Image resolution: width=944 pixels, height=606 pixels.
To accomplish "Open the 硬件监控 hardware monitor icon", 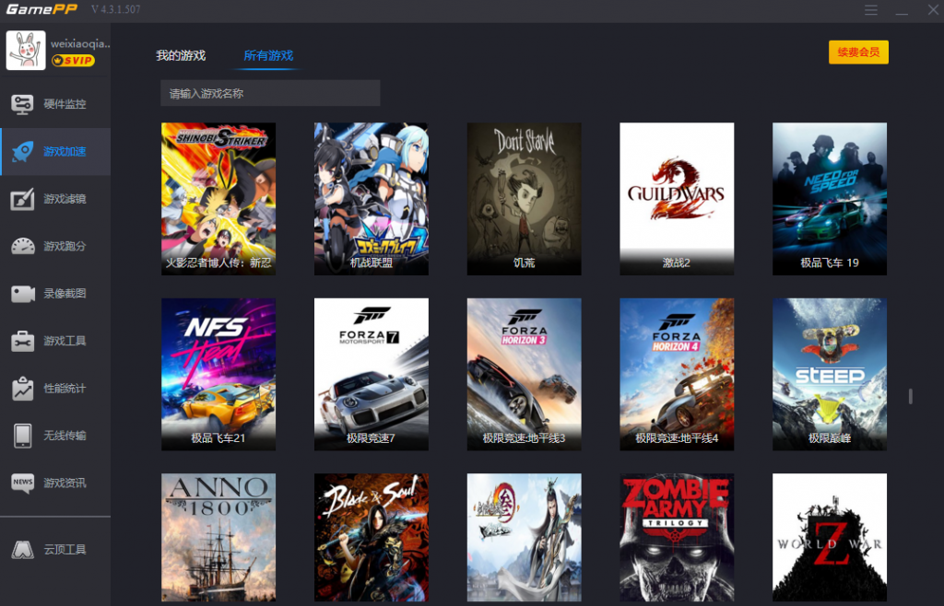I will point(23,104).
